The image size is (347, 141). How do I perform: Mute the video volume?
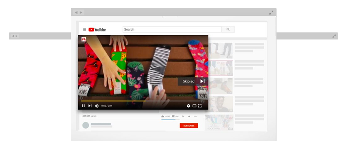[97, 106]
